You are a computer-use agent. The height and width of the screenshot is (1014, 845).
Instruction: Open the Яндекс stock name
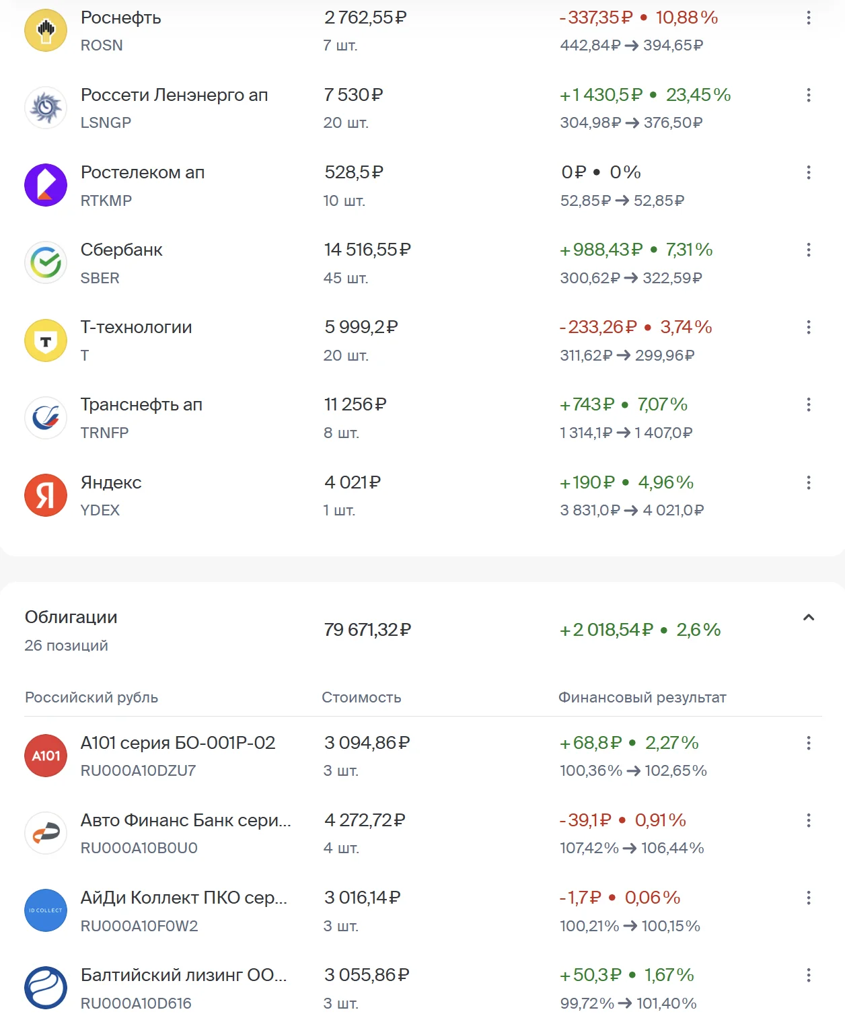[111, 482]
